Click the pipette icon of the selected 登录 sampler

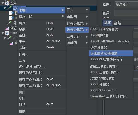pyautogui.click(x=9, y=8)
